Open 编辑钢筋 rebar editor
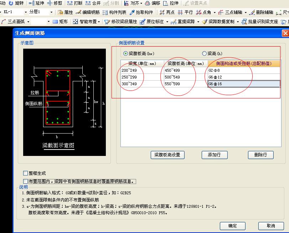The width and height of the screenshot is (289, 233). [88, 12]
